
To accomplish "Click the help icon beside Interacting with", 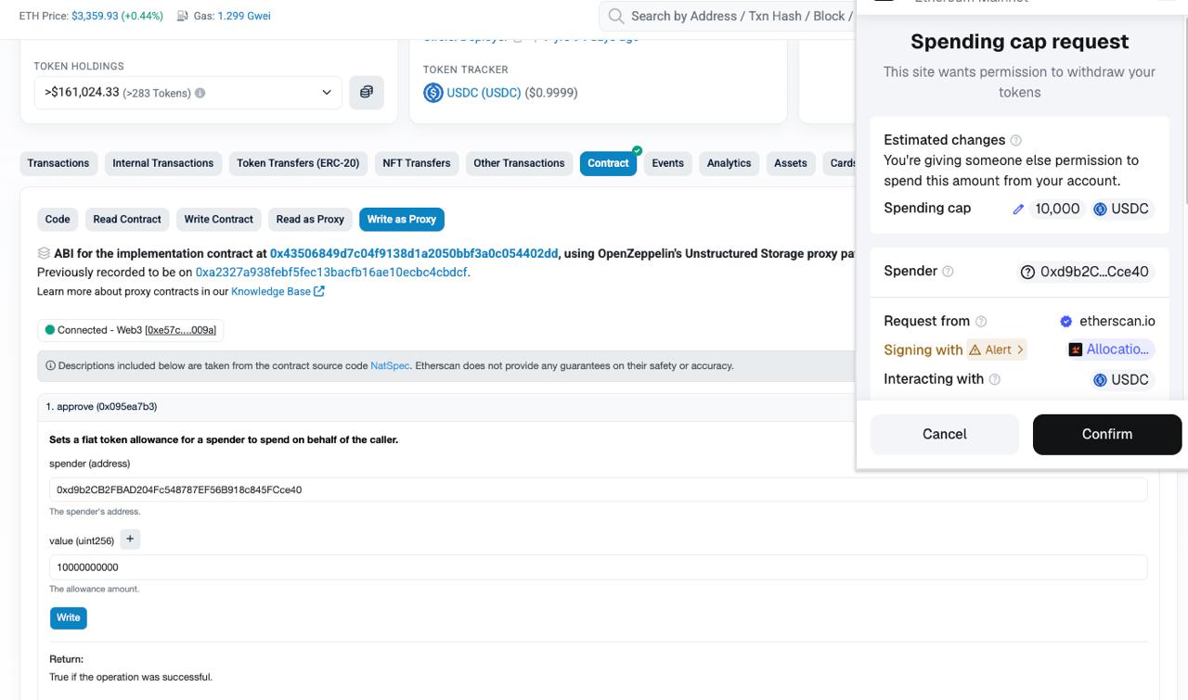I will pos(995,379).
